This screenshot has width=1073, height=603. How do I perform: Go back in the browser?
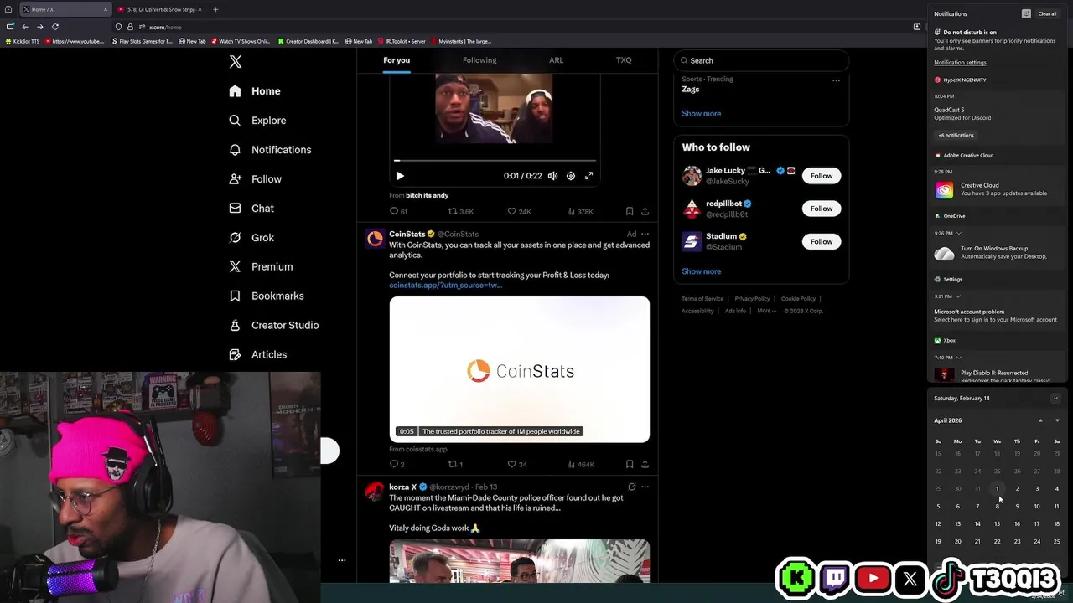coord(25,27)
